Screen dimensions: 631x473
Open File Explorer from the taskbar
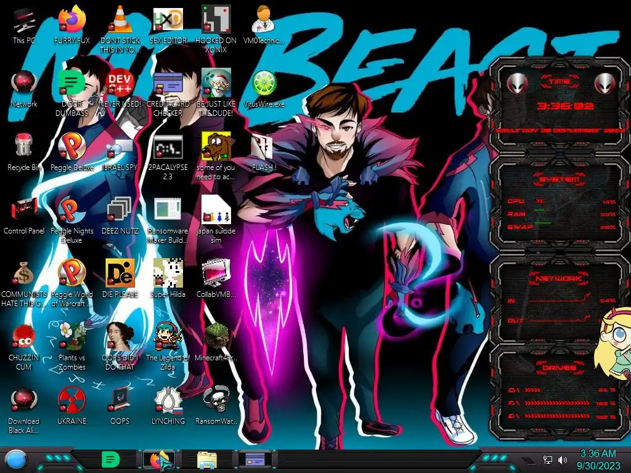(x=207, y=460)
